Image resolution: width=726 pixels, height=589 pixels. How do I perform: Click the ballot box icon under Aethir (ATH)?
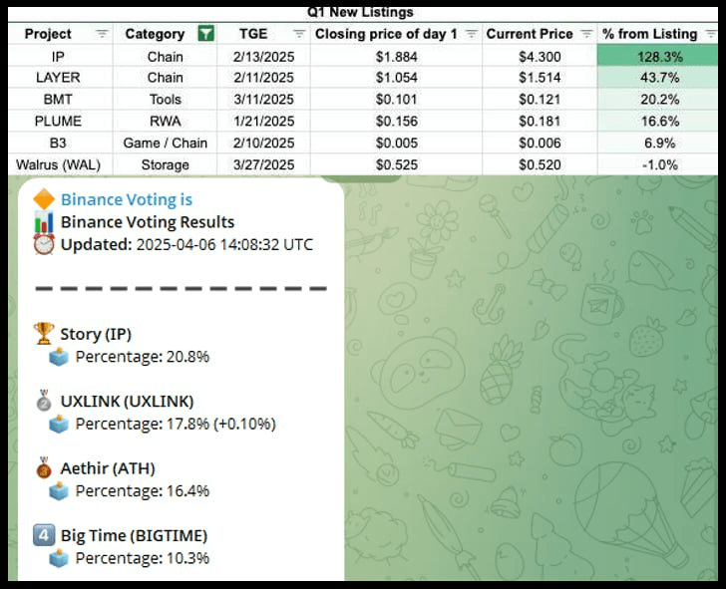coord(59,491)
